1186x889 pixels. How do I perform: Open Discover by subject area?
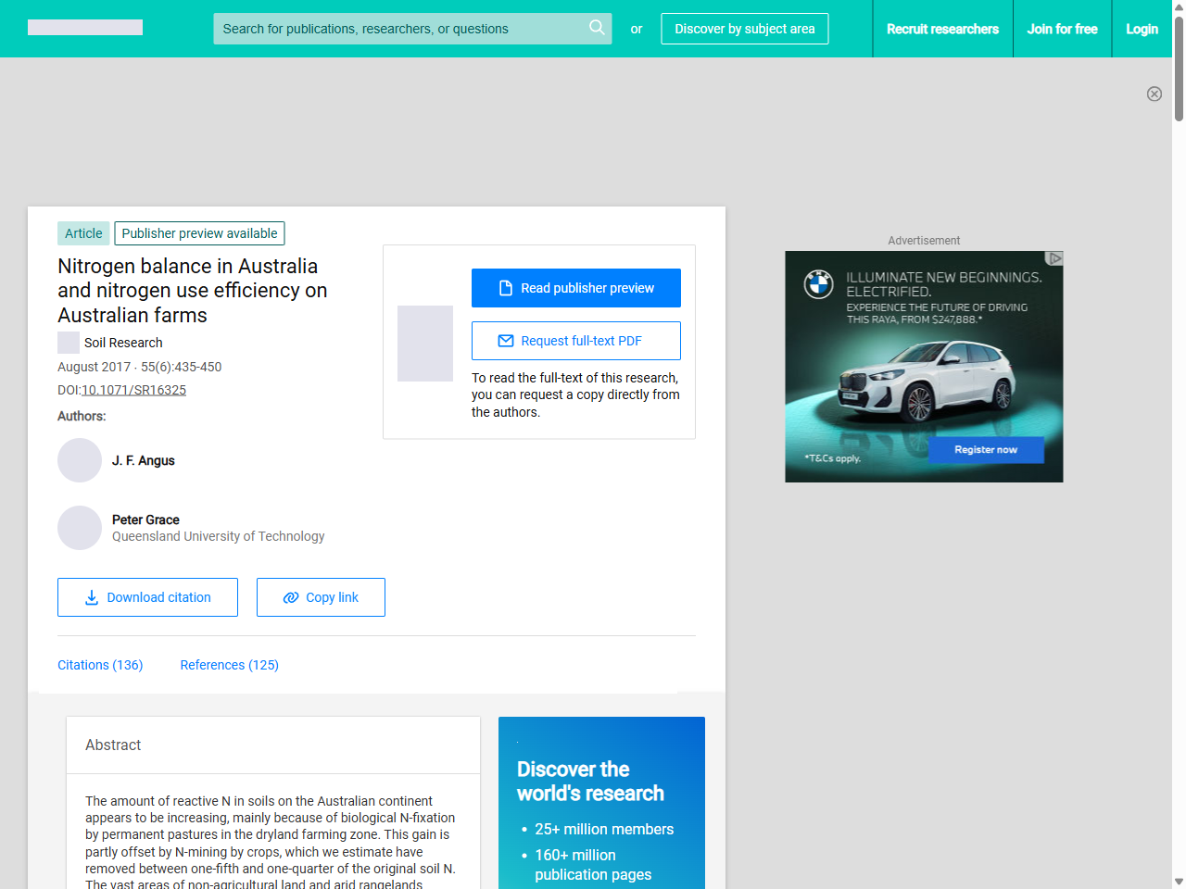[x=744, y=29]
